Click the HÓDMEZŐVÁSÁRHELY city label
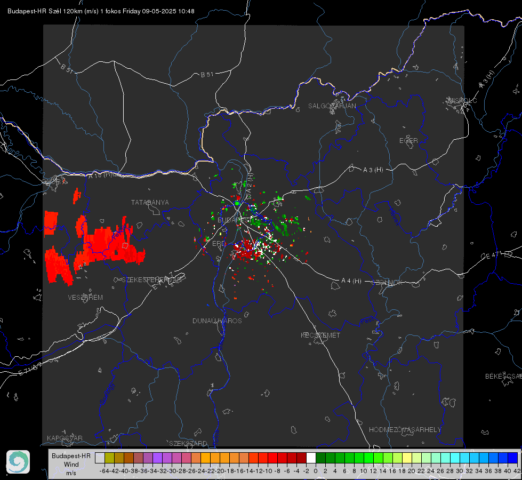 [x=405, y=430]
